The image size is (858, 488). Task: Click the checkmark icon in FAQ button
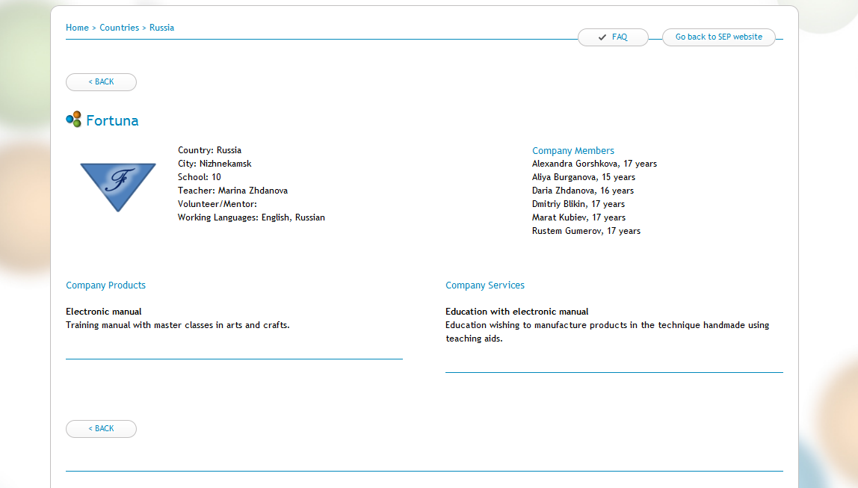602,37
